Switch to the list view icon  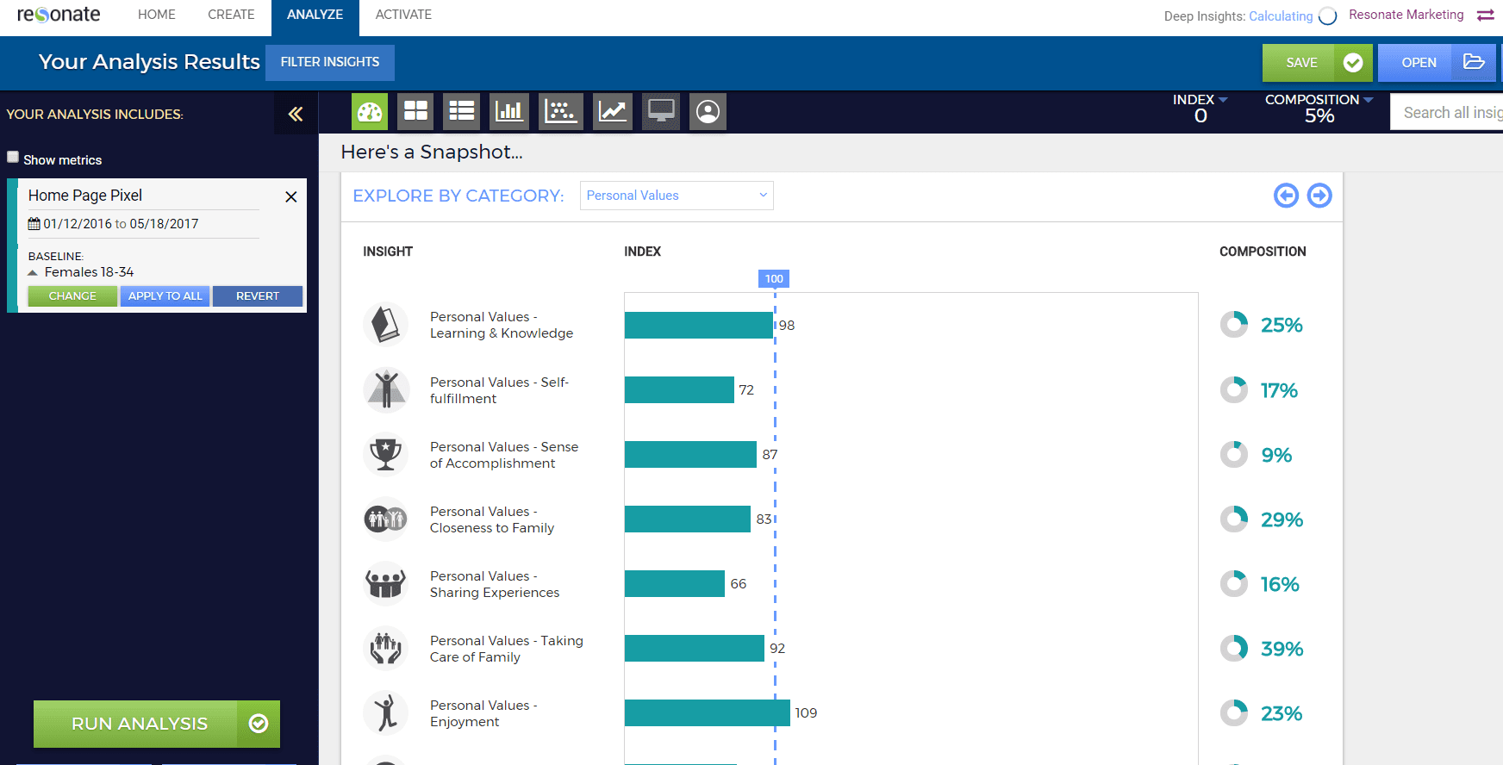click(462, 112)
